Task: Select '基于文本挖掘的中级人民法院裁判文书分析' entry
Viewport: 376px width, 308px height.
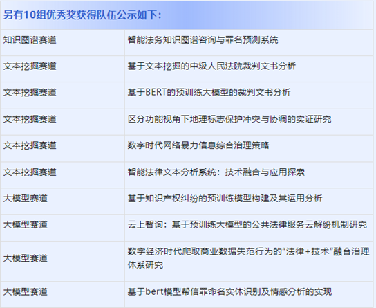Action: [211, 66]
